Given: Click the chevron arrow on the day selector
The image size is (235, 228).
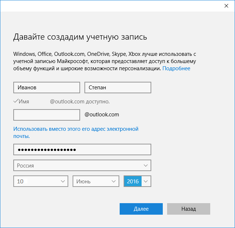Looking at the screenshot, I should 63,182.
